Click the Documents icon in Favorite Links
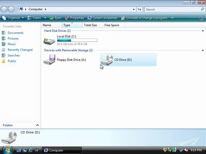Viewport: 206px width, 154px height. (x=4, y=33)
